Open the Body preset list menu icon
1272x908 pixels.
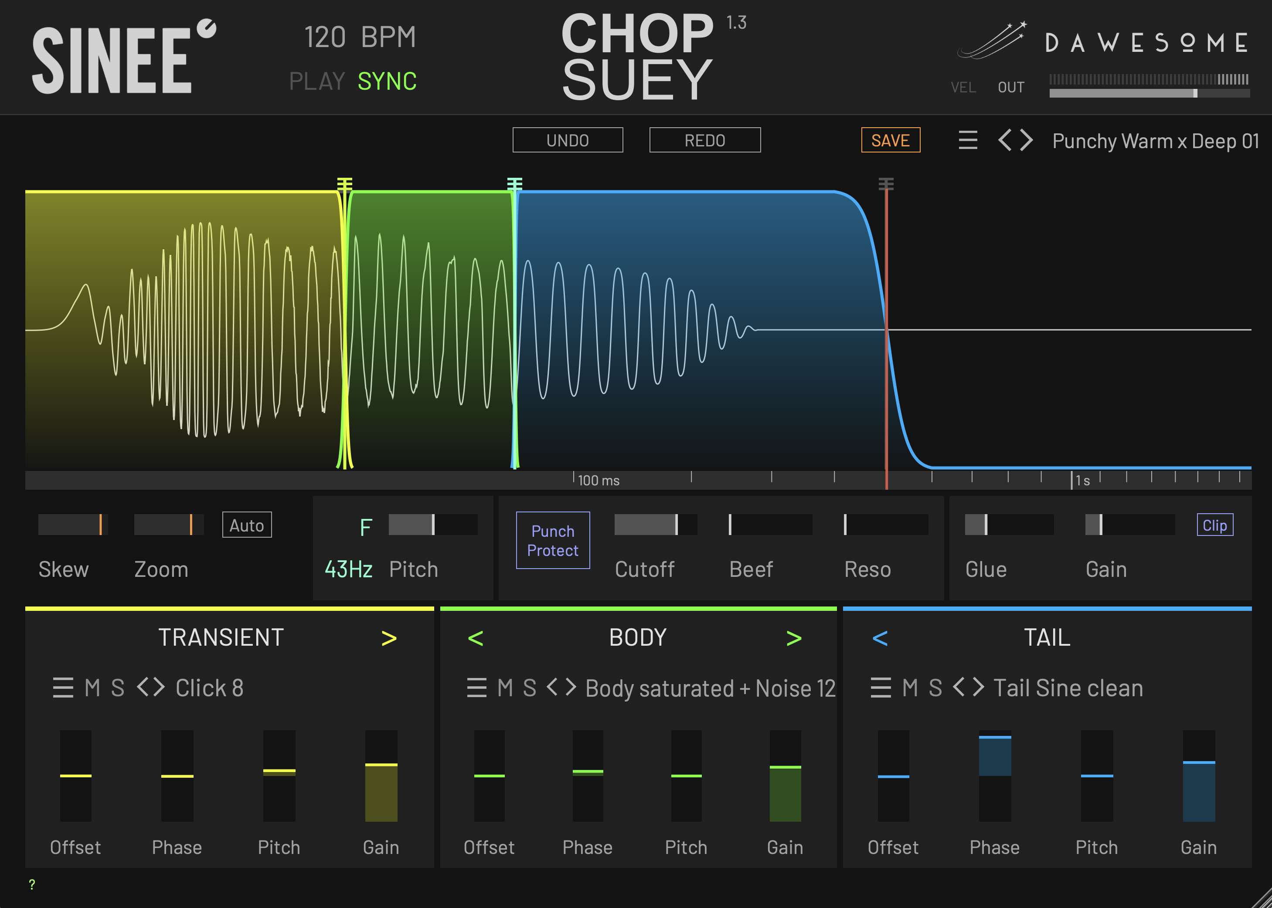point(476,688)
